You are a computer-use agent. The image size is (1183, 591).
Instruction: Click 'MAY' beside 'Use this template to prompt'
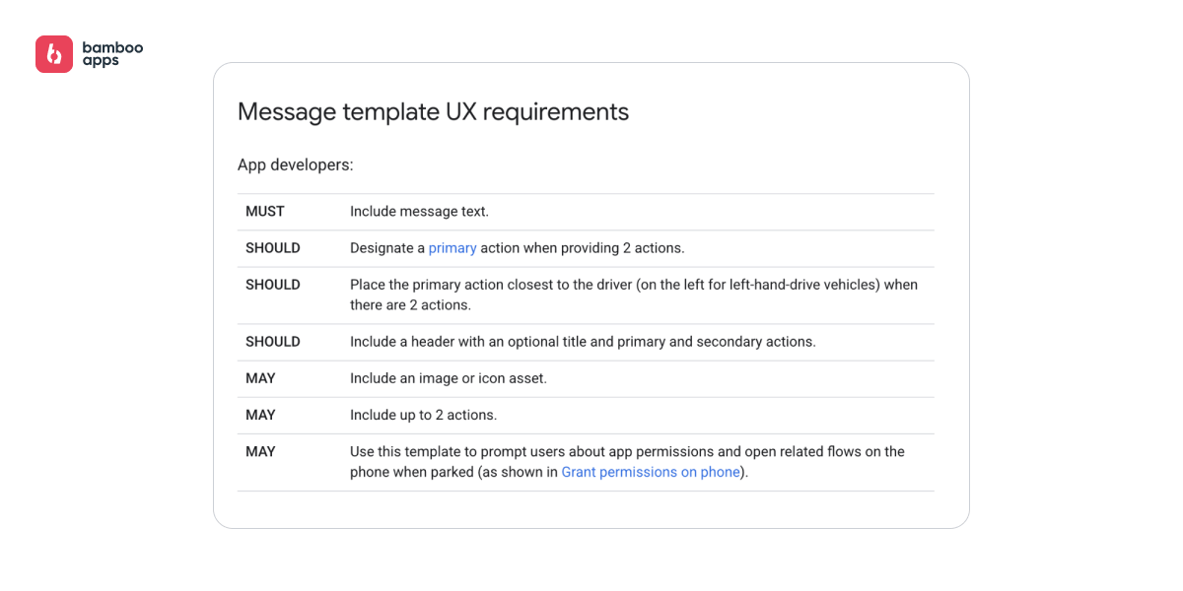click(x=260, y=451)
